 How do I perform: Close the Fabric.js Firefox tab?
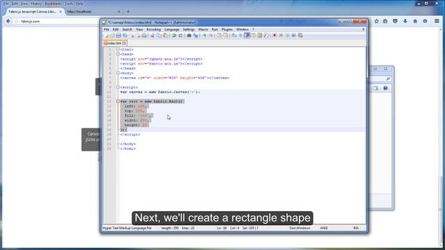tap(60, 12)
